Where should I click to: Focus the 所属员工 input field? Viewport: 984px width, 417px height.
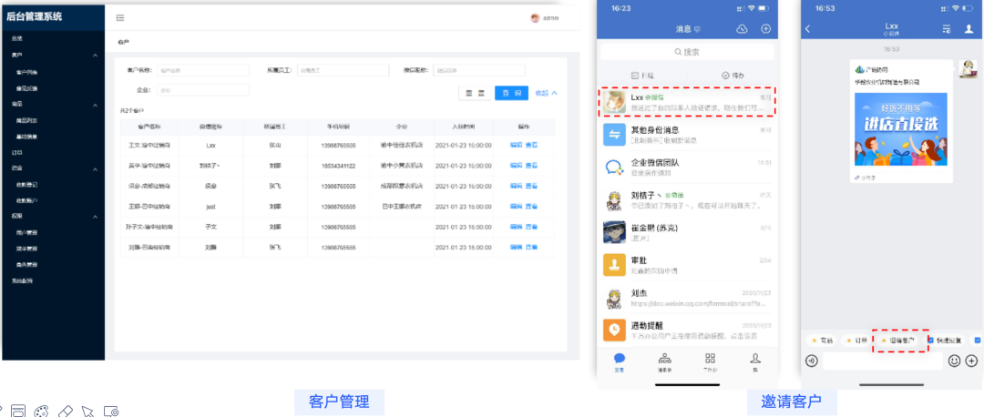coord(343,70)
